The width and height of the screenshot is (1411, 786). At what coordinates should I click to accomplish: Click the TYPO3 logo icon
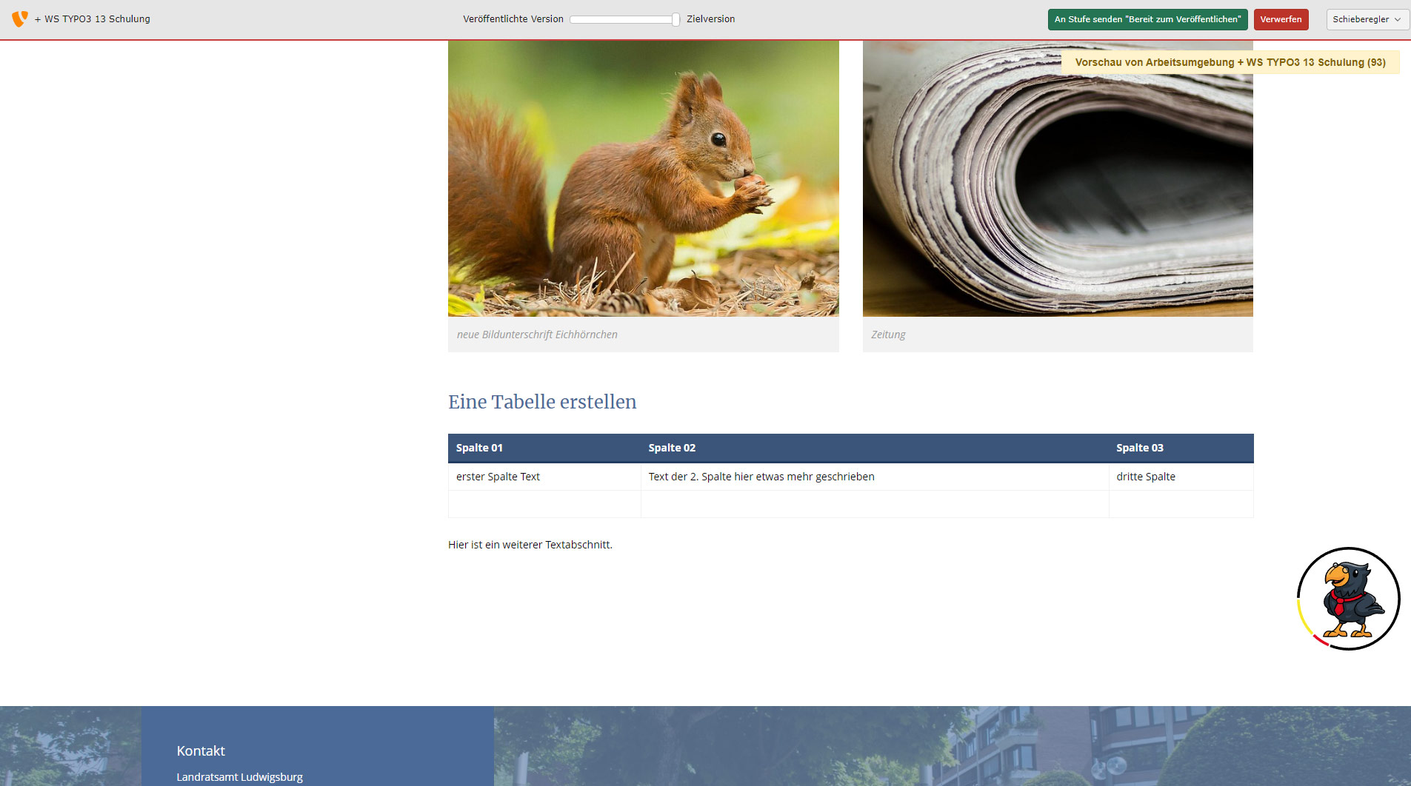point(20,19)
